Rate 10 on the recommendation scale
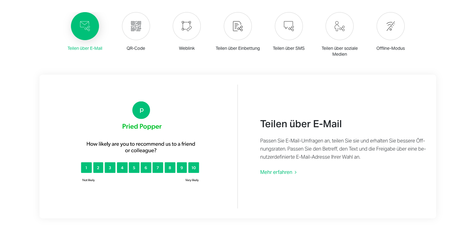Image resolution: width=461 pixels, height=233 pixels. [x=194, y=168]
